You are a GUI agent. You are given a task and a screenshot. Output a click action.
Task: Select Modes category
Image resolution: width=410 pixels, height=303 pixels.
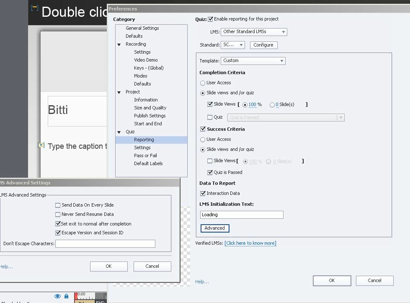pos(141,76)
